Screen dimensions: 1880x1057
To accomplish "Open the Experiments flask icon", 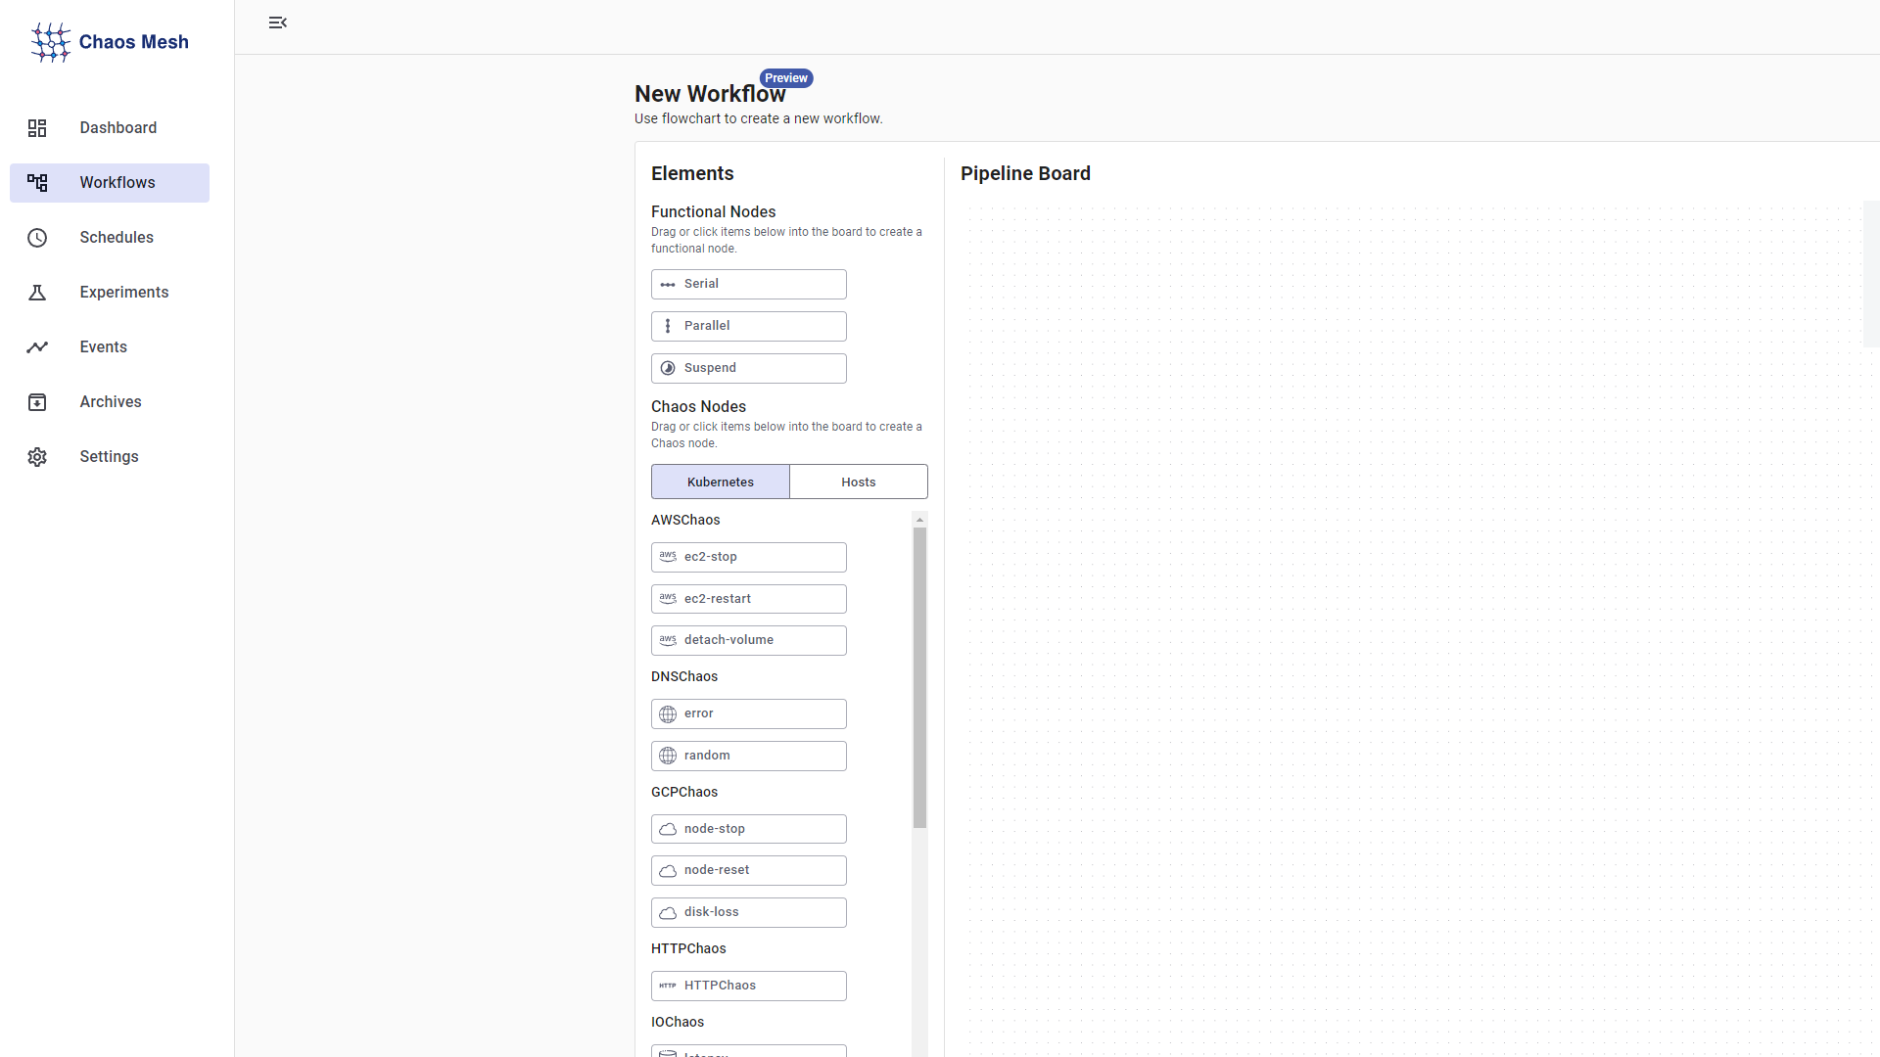I will click(x=37, y=293).
